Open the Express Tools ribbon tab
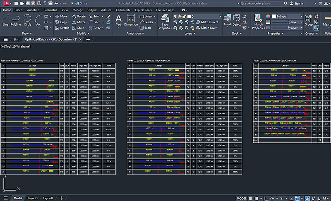The image size is (331, 201). [143, 10]
